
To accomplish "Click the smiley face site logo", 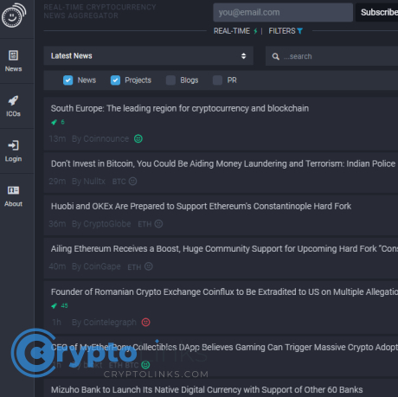I will pos(14,16).
